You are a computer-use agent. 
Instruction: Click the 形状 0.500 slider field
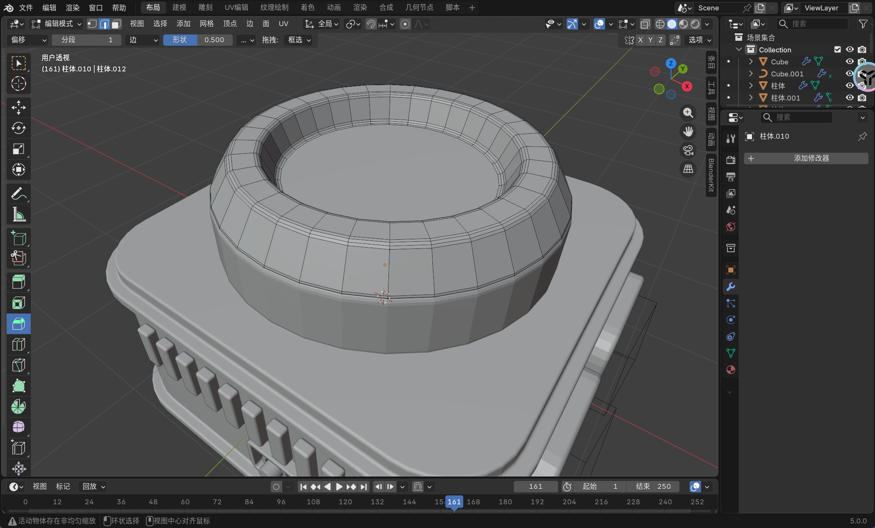[198, 40]
